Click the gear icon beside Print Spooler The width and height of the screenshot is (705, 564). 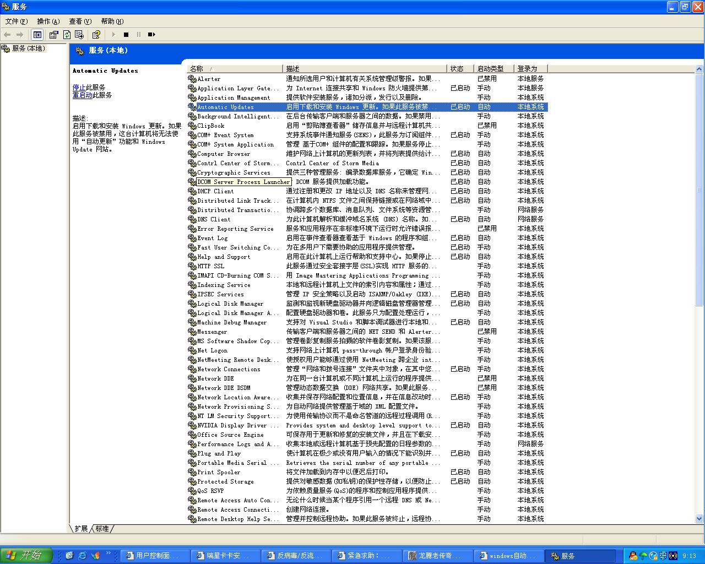pyautogui.click(x=192, y=472)
